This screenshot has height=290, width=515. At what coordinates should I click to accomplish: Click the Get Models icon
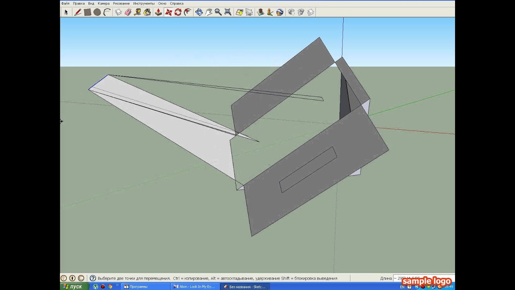tap(291, 12)
